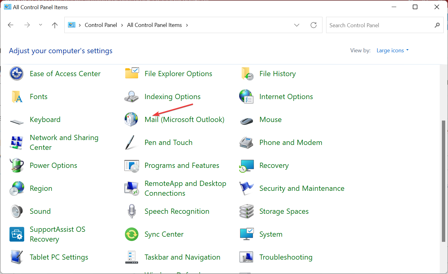Click the Keyboard icon
Image resolution: width=448 pixels, height=274 pixels.
click(x=17, y=121)
